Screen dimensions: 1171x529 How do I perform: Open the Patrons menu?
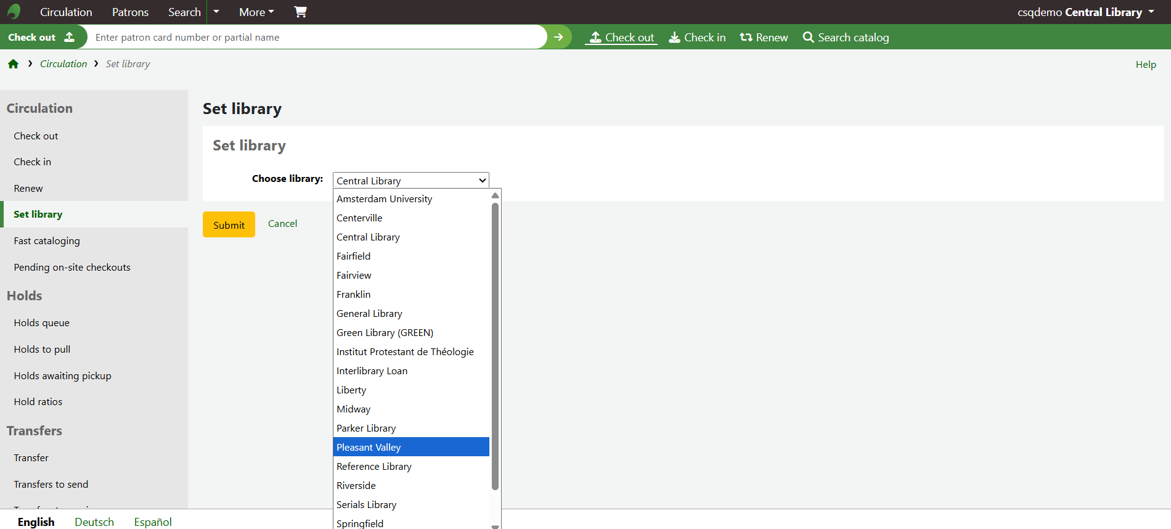[130, 12]
